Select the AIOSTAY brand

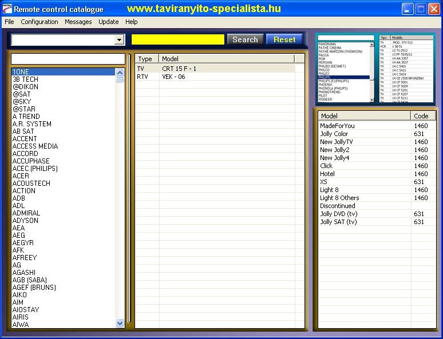[64, 310]
